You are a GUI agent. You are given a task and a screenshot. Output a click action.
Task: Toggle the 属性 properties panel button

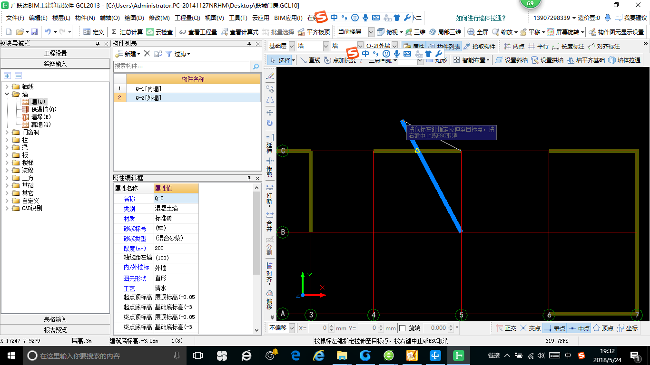tap(413, 46)
